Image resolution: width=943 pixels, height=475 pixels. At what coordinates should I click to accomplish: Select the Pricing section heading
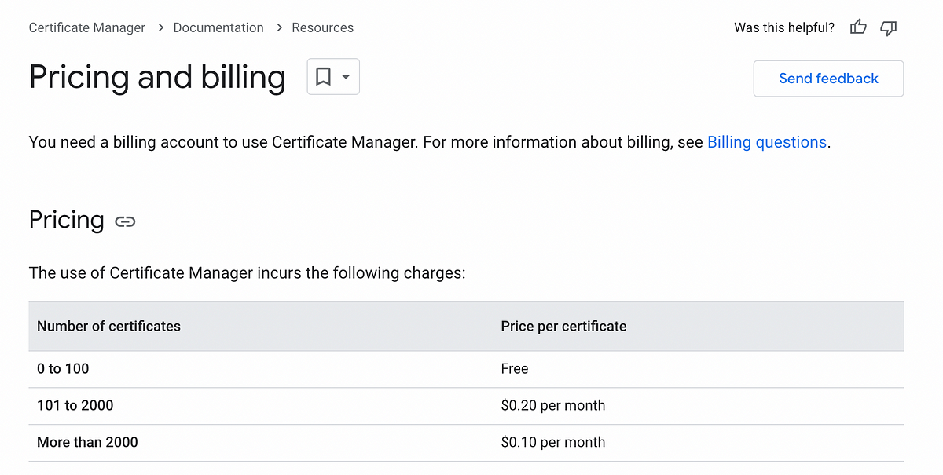[67, 220]
